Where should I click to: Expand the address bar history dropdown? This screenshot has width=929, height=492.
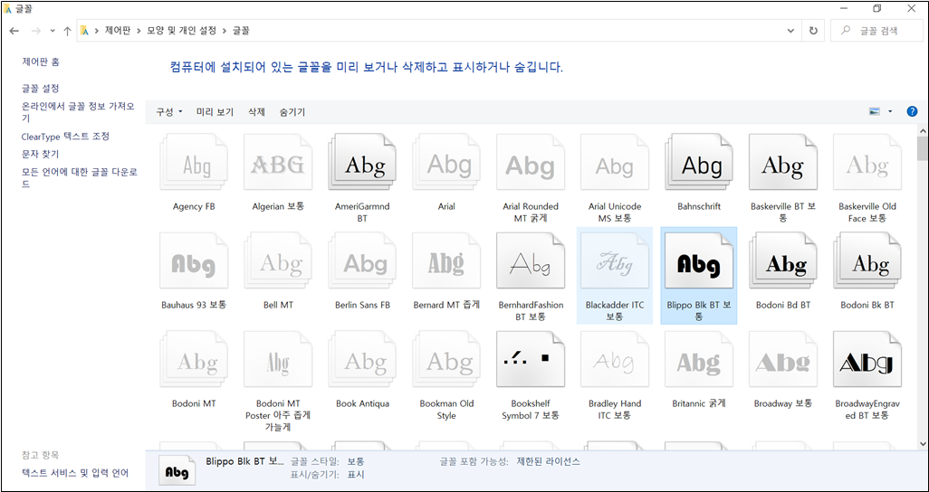790,31
